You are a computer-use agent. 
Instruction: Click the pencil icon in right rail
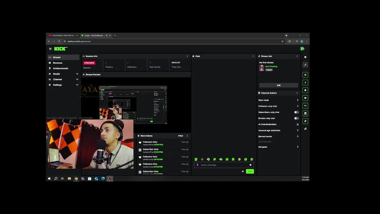[305, 65]
